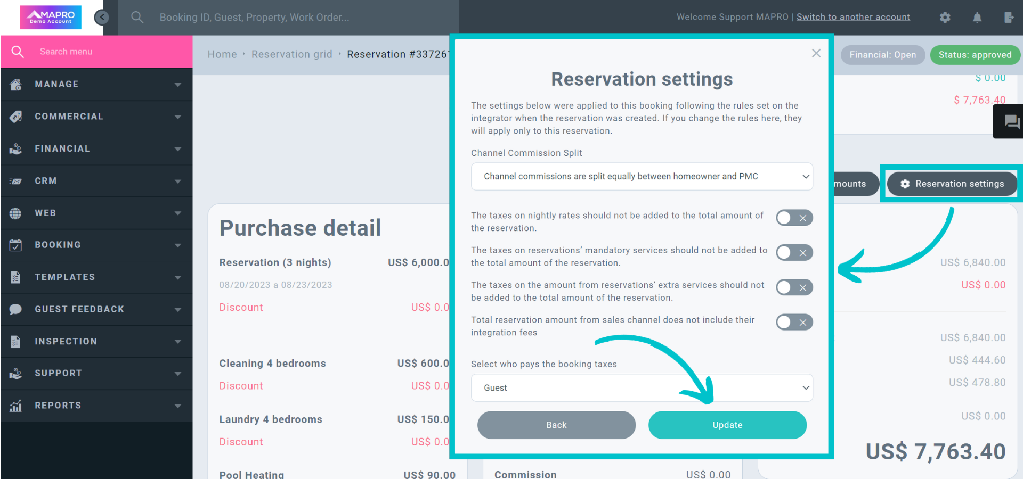Open the Channel Commission Split dropdown
Screen dimensions: 1023x479
(x=642, y=176)
